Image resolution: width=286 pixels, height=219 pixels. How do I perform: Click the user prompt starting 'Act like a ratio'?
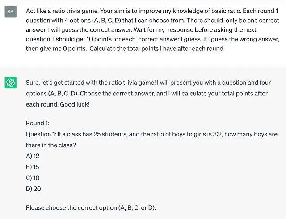[152, 30]
